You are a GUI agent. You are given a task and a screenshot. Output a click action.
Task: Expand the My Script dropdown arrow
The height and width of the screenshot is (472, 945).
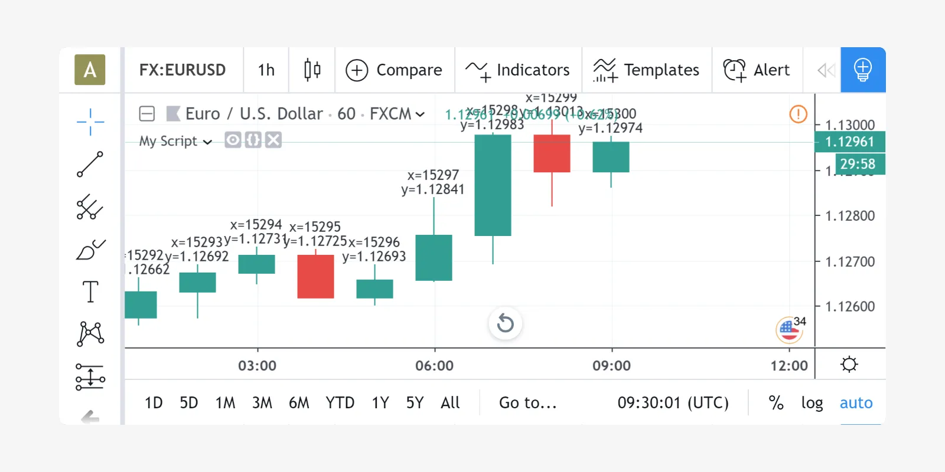click(207, 142)
